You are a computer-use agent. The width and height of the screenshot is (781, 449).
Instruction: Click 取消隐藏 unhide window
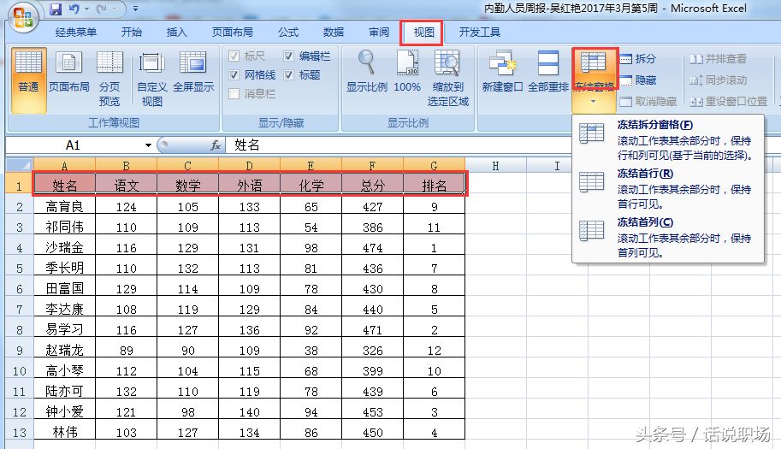pyautogui.click(x=648, y=102)
